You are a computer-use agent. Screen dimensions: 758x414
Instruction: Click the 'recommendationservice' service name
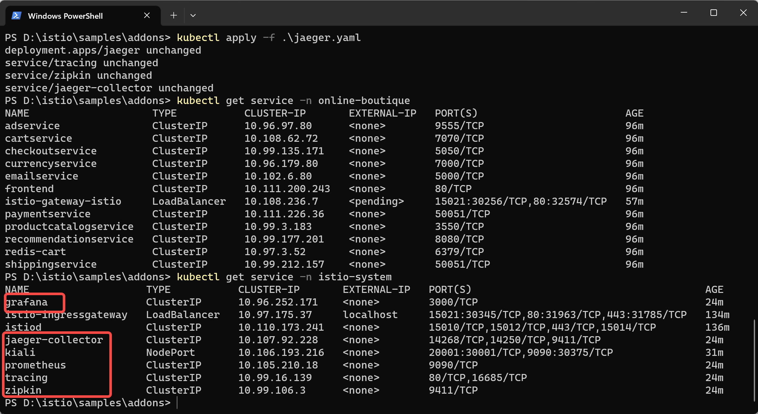pyautogui.click(x=69, y=239)
